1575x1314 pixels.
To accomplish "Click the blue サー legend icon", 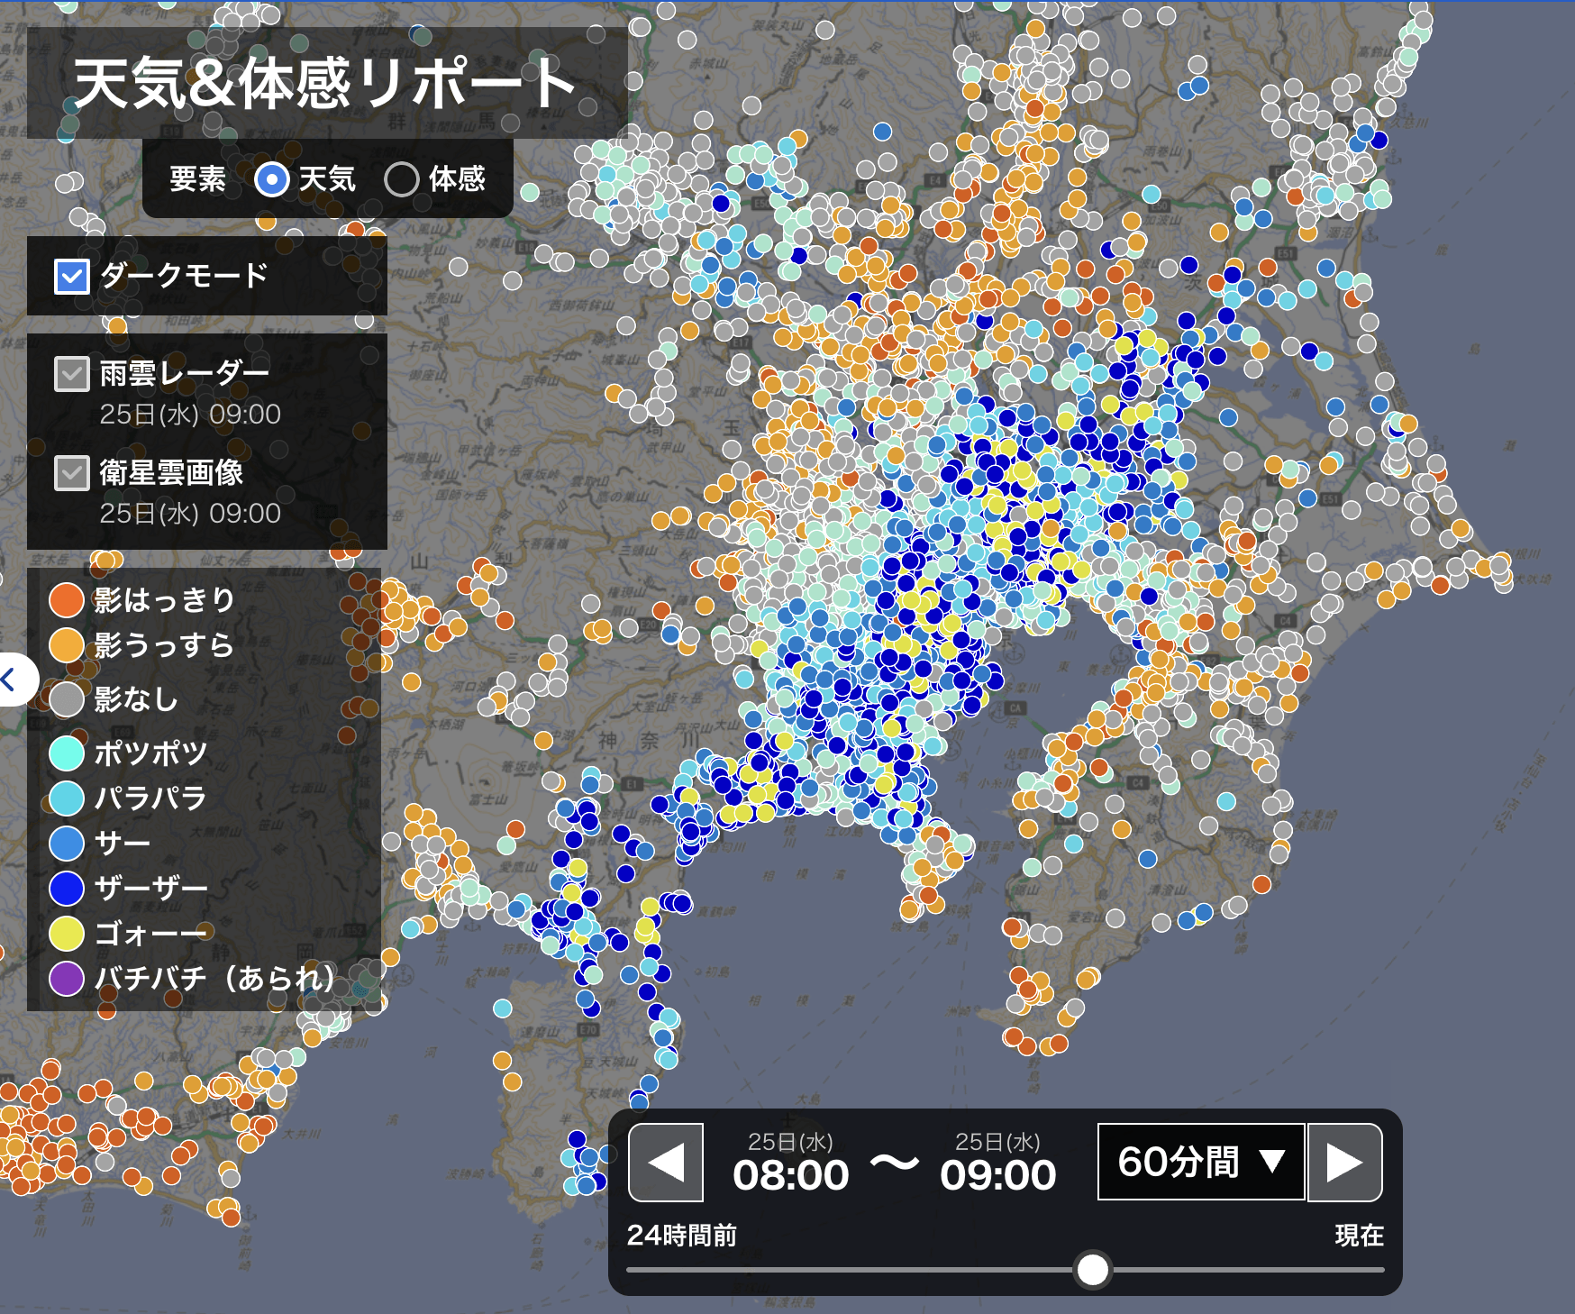I will pyautogui.click(x=67, y=844).
